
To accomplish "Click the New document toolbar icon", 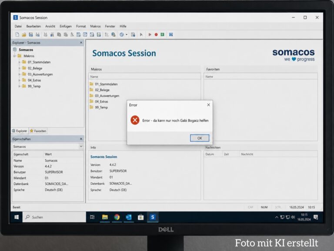I will (17, 34).
